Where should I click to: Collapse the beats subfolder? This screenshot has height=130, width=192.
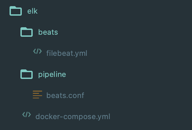(x=39, y=32)
